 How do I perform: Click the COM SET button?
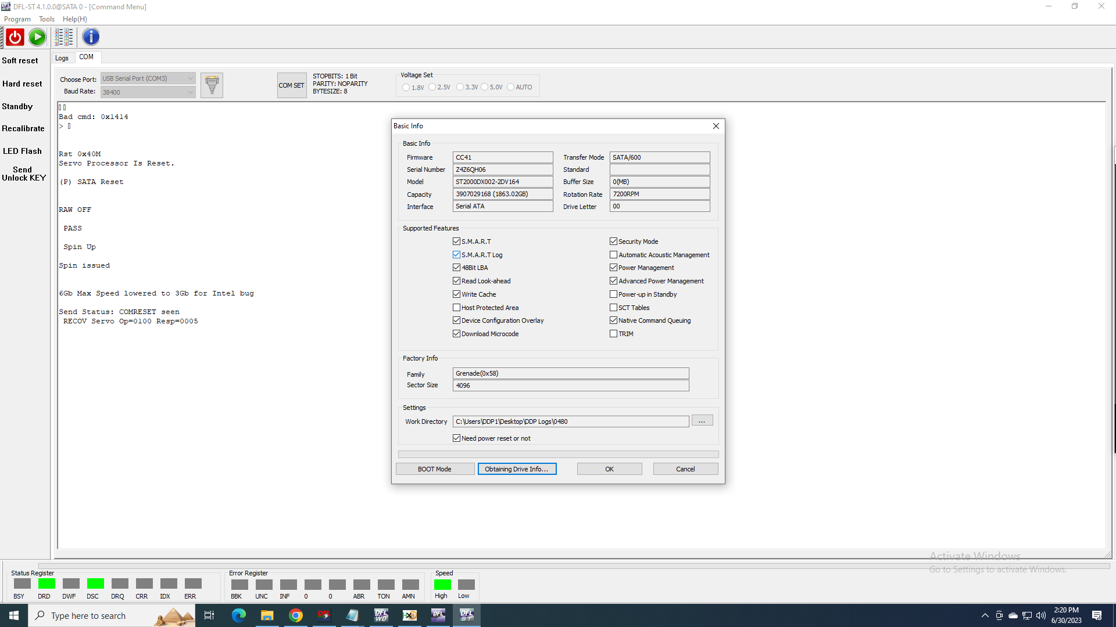click(x=292, y=85)
